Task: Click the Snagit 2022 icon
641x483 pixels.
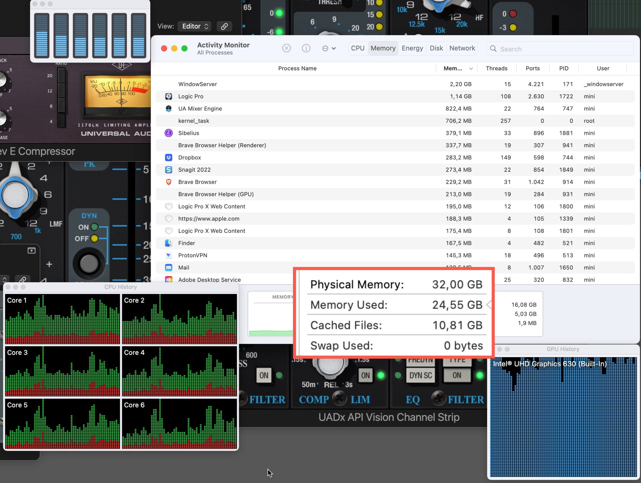Action: click(x=169, y=170)
